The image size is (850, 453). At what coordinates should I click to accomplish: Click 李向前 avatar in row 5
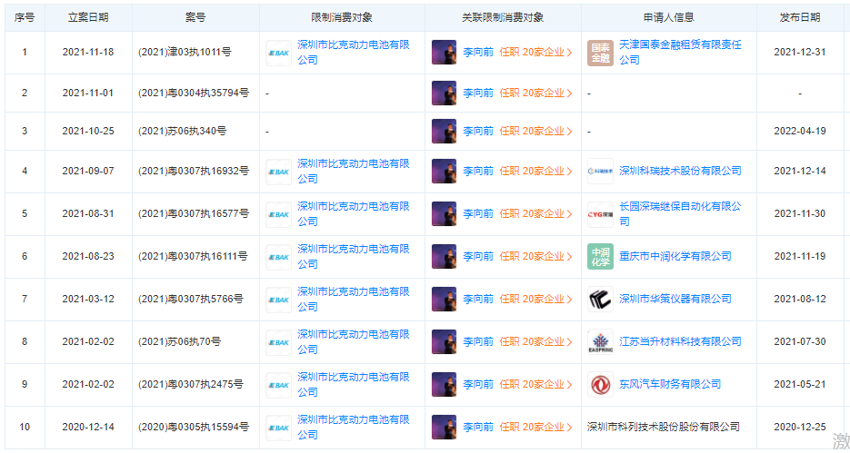444,214
